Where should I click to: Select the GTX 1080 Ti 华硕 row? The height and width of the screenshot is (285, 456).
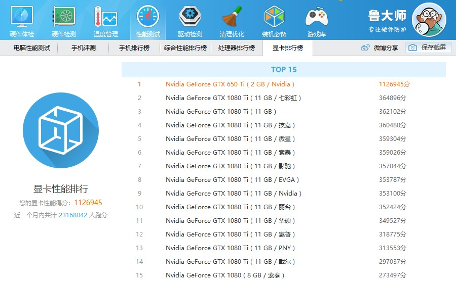pyautogui.click(x=284, y=220)
